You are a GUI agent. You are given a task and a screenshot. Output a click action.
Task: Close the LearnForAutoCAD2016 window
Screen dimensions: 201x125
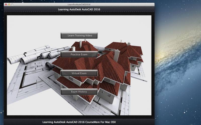pos(6,4)
